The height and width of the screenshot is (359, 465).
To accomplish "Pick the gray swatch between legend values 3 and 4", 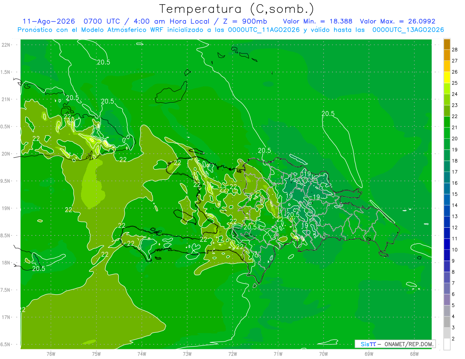I will 447,322.
